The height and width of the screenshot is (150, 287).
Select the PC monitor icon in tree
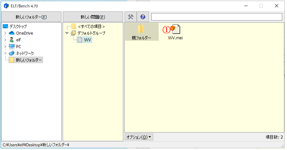(11, 46)
